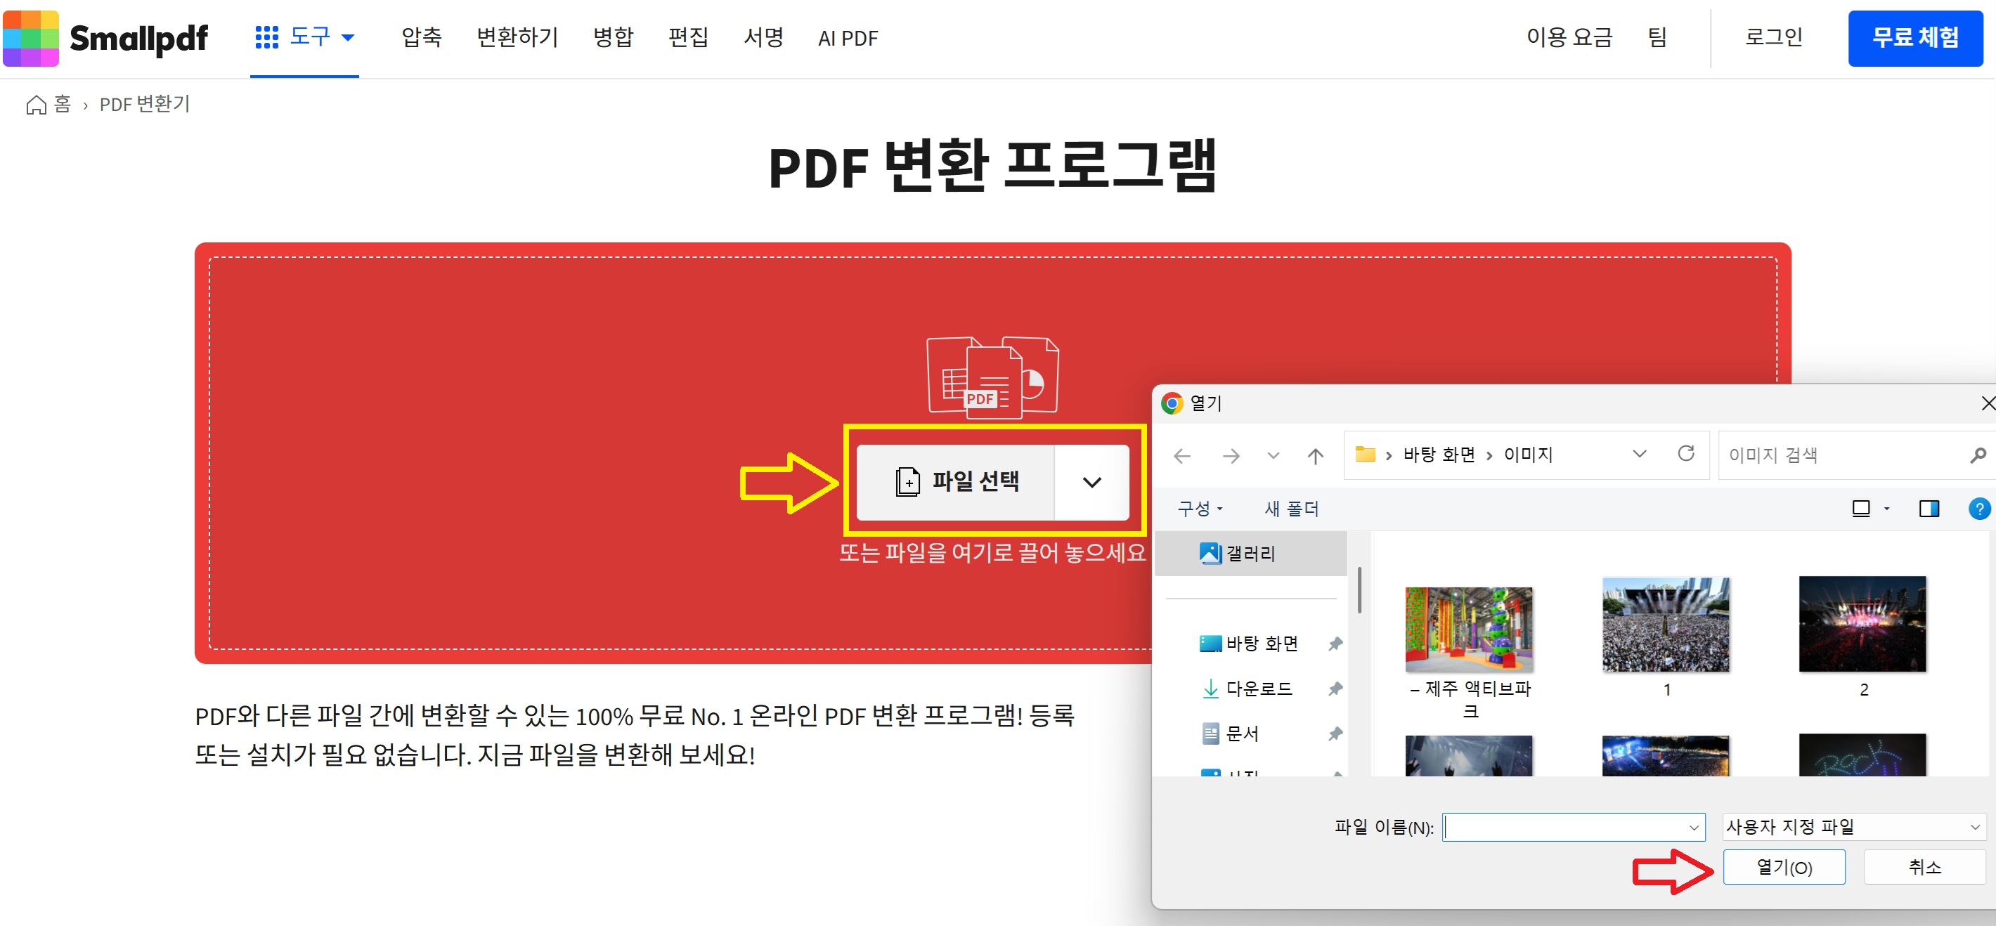Open the AI PDF menu item
Image resolution: width=1996 pixels, height=926 pixels.
coord(847,38)
